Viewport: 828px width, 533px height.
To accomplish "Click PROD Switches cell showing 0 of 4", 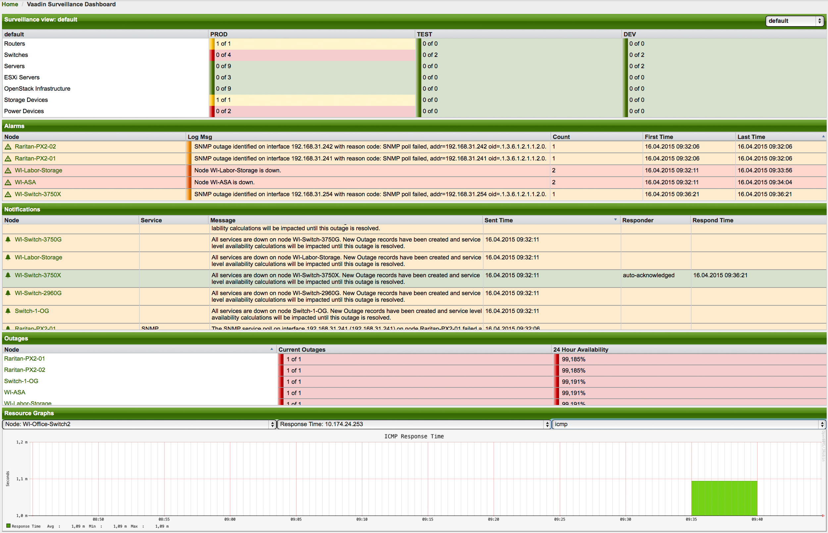I will [312, 55].
